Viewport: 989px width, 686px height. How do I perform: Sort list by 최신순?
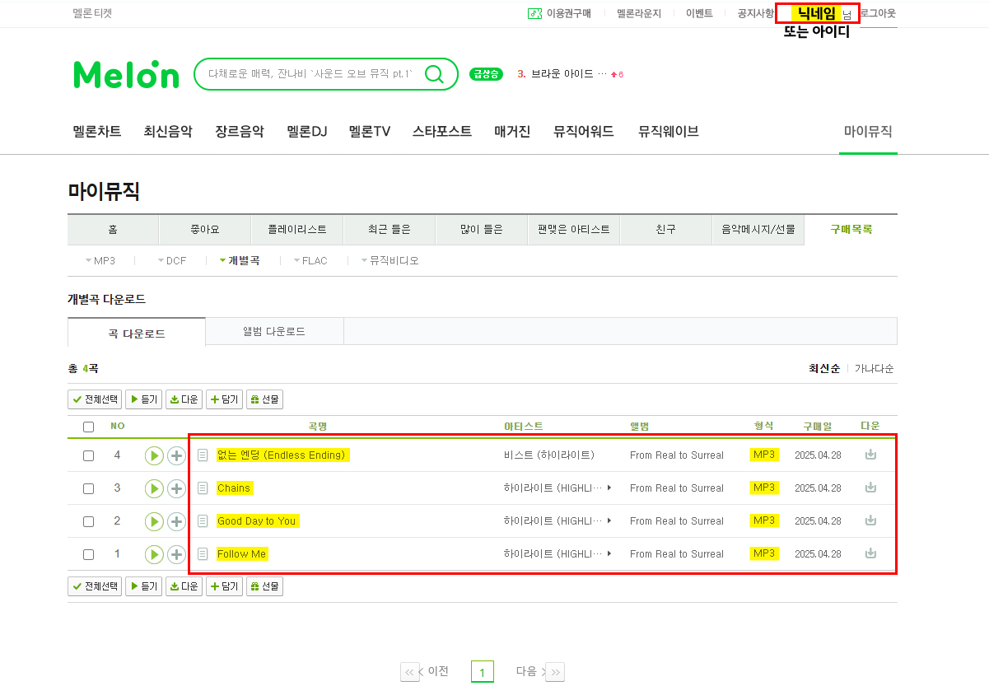824,369
